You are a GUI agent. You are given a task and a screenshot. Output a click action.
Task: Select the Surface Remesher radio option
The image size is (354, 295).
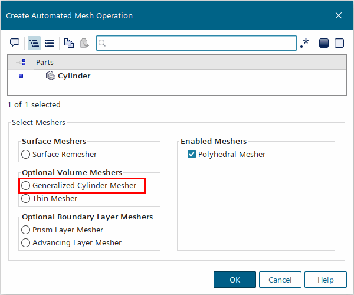(x=25, y=155)
